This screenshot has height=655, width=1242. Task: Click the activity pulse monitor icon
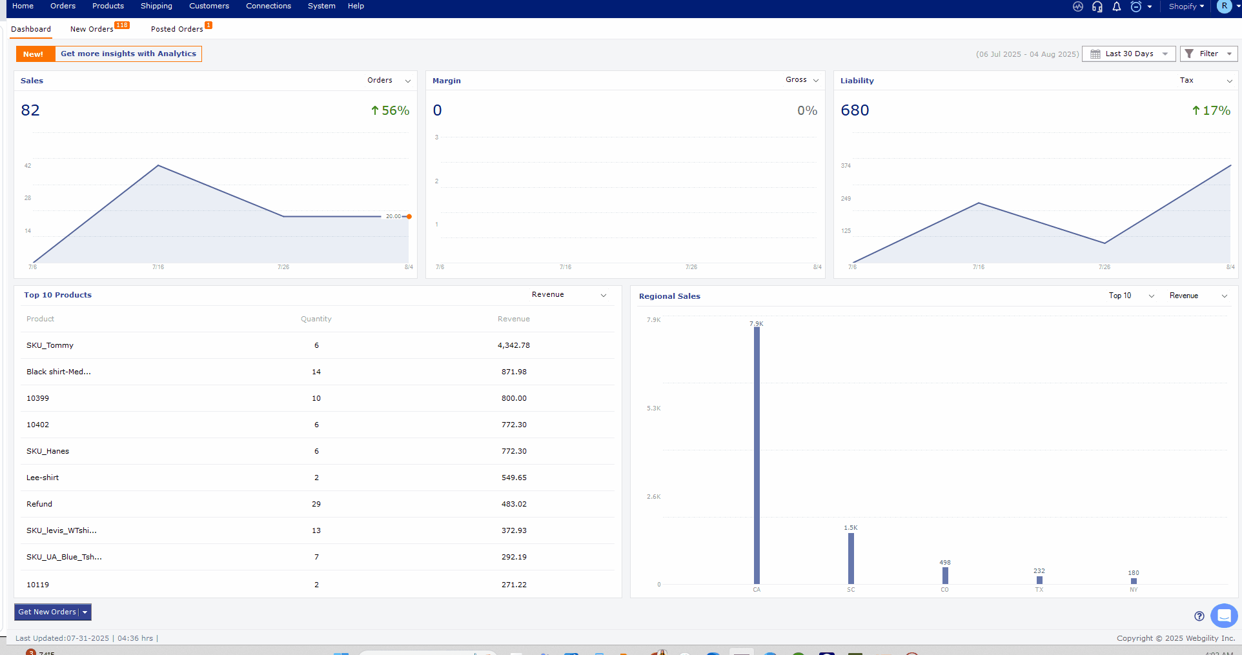point(1077,6)
